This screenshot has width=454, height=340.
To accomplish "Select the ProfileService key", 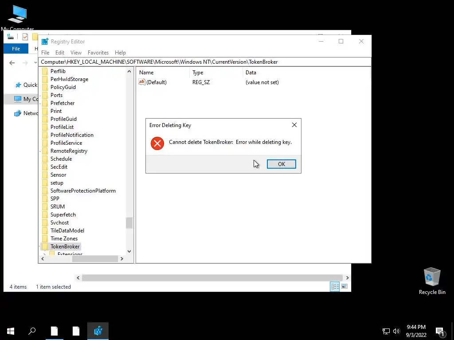I will 66,143.
